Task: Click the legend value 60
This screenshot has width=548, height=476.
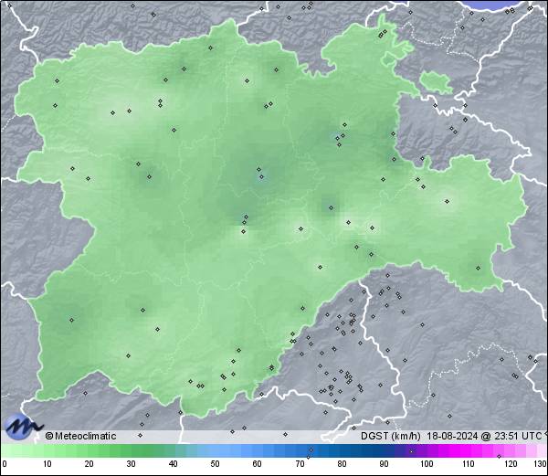Action: 258,464
